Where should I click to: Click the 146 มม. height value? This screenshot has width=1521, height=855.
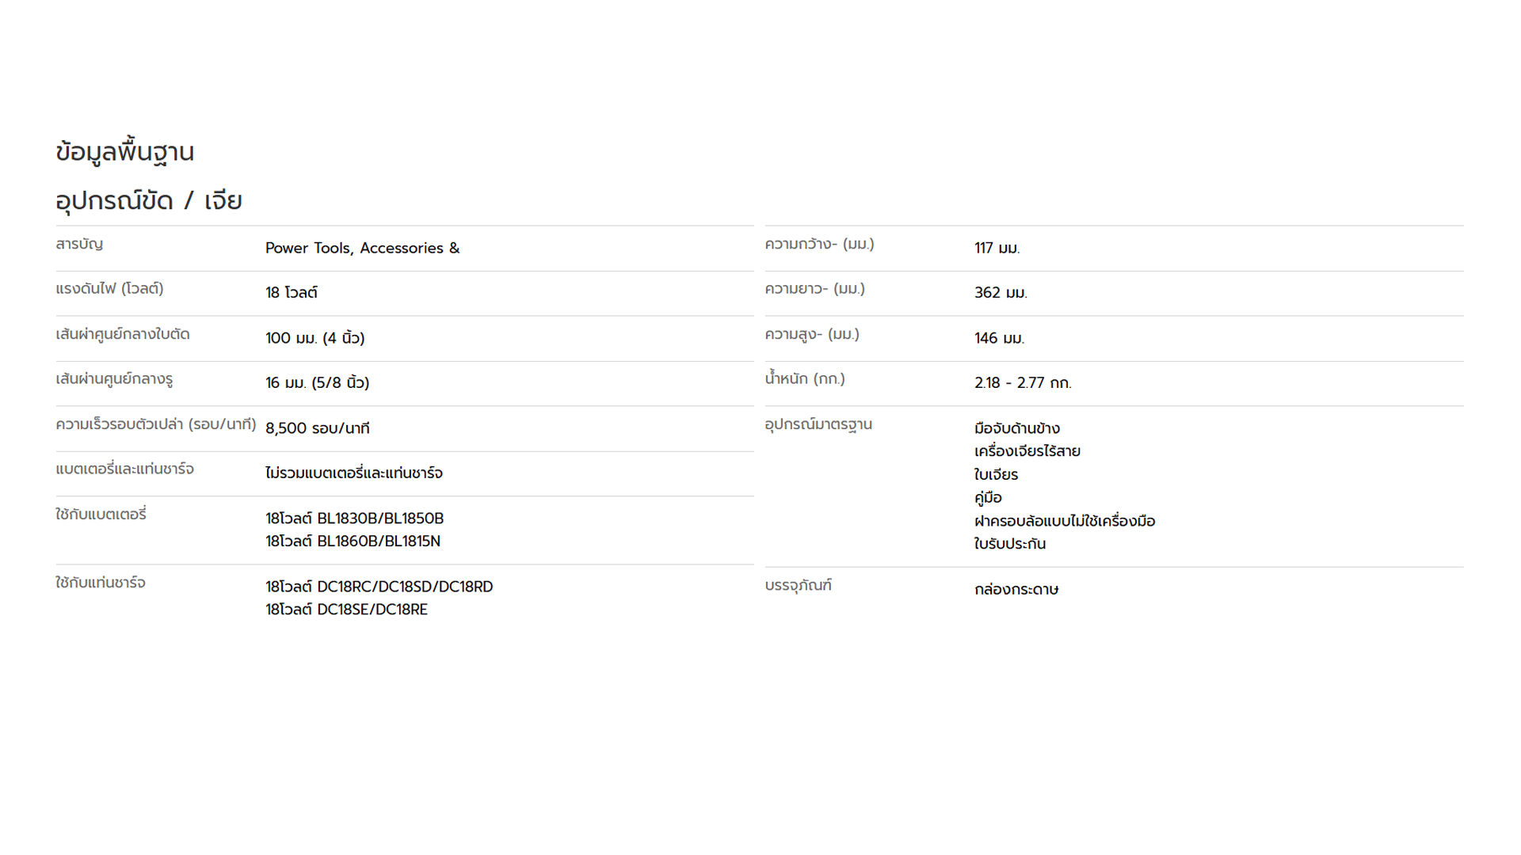[1000, 338]
